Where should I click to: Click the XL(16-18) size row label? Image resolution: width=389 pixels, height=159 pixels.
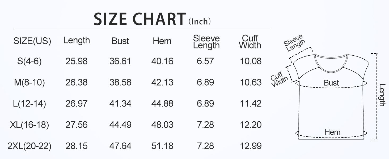(29, 125)
